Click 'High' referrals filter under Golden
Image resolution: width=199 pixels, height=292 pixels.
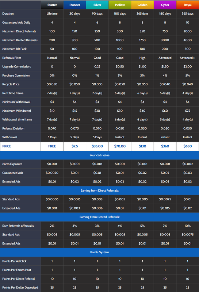(x=142, y=58)
